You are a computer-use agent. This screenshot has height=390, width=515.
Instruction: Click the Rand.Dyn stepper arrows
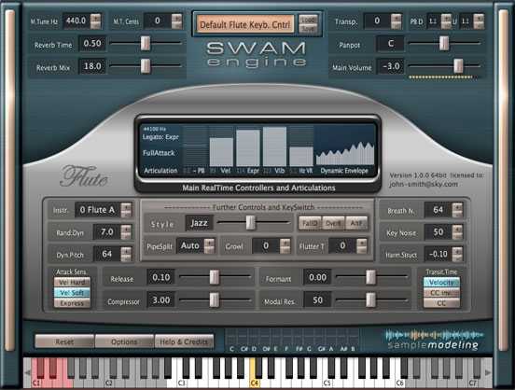(x=126, y=232)
